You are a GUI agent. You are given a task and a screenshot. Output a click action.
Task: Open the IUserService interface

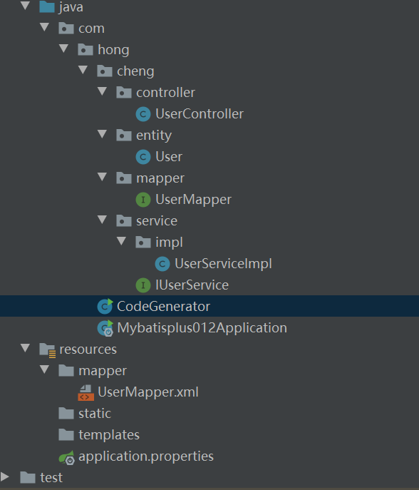pyautogui.click(x=192, y=285)
